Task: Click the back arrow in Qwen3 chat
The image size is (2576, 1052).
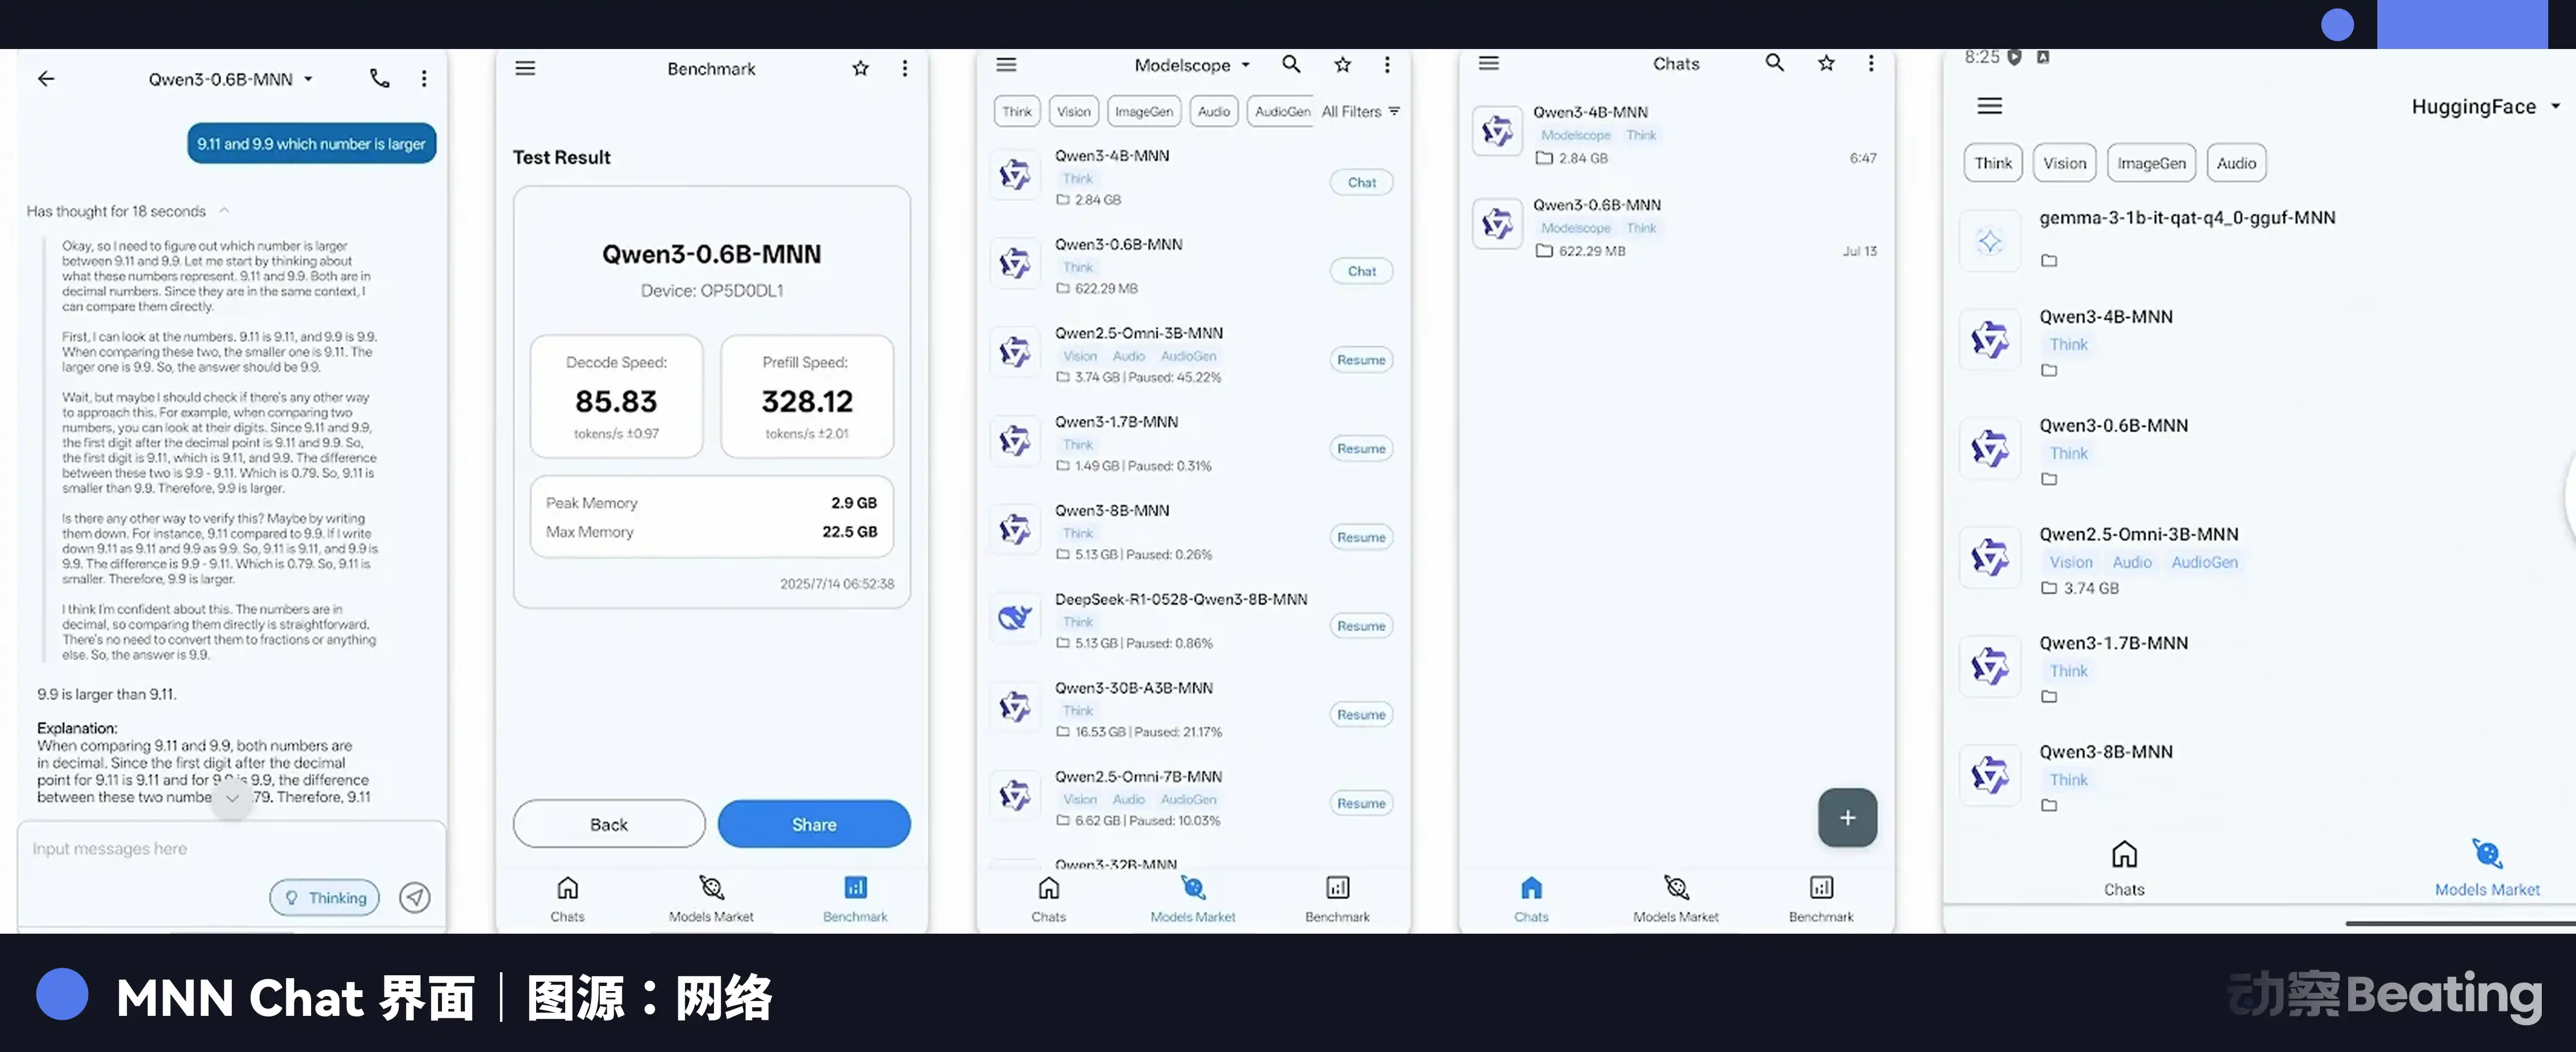Action: click(x=46, y=79)
